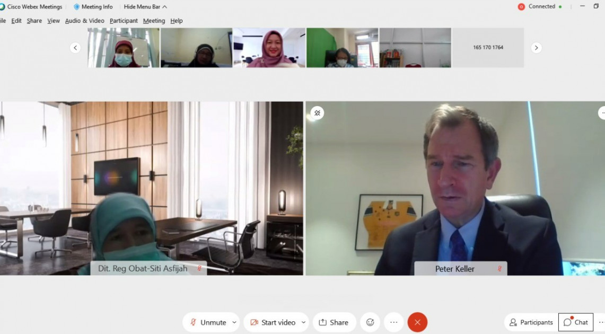Expand video options arrow beside Start video
Viewport: 605px width, 334px height.
[x=304, y=322]
